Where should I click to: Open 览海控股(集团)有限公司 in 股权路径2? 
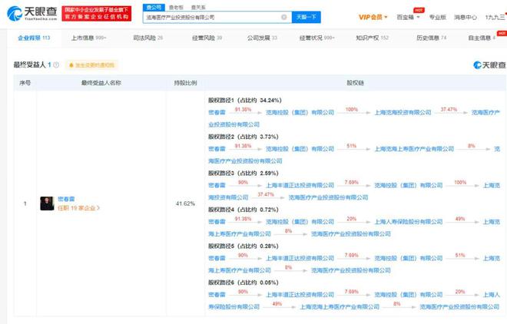tap(300, 149)
